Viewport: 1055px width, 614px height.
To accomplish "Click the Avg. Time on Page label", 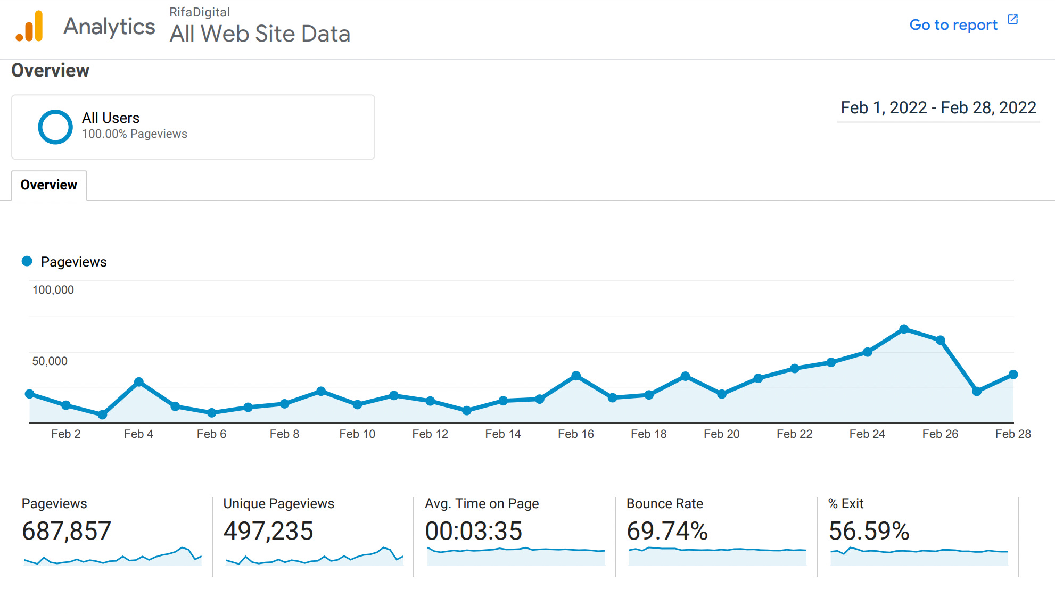I will coord(482,503).
